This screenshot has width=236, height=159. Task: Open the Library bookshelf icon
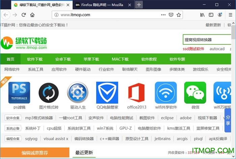202,15
